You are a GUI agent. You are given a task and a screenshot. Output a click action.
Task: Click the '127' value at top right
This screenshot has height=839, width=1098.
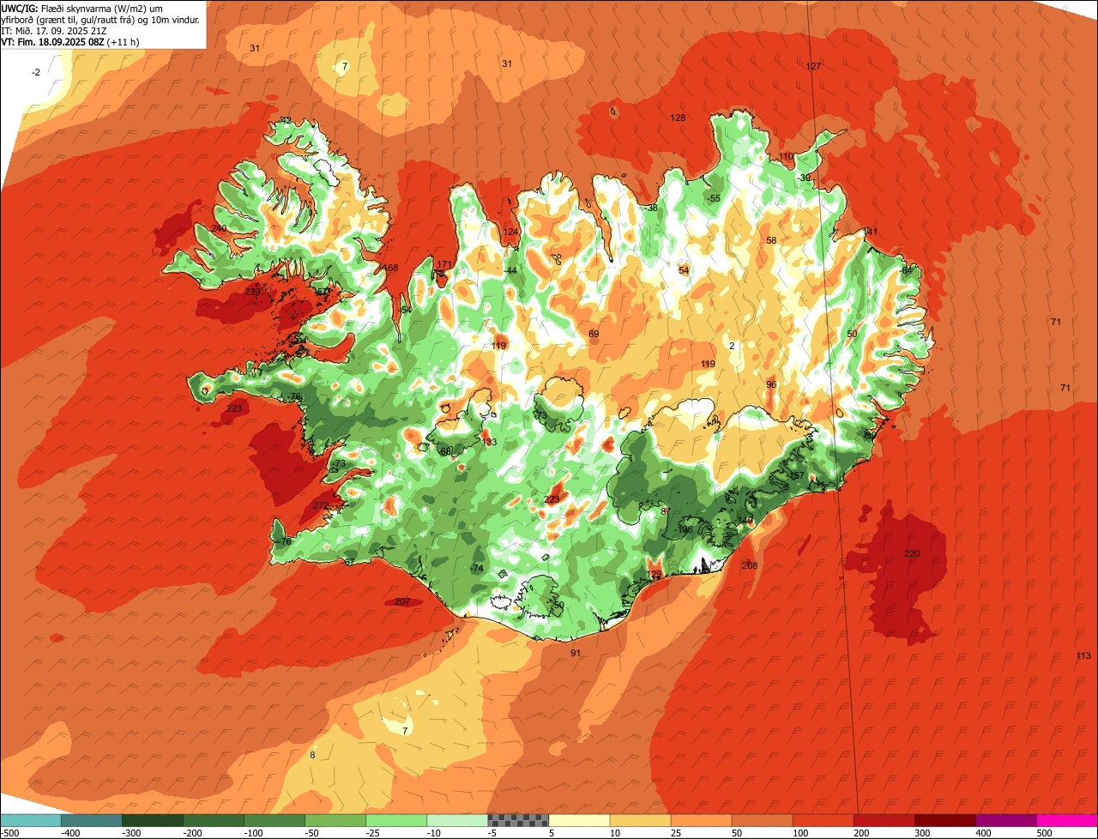coord(813,66)
